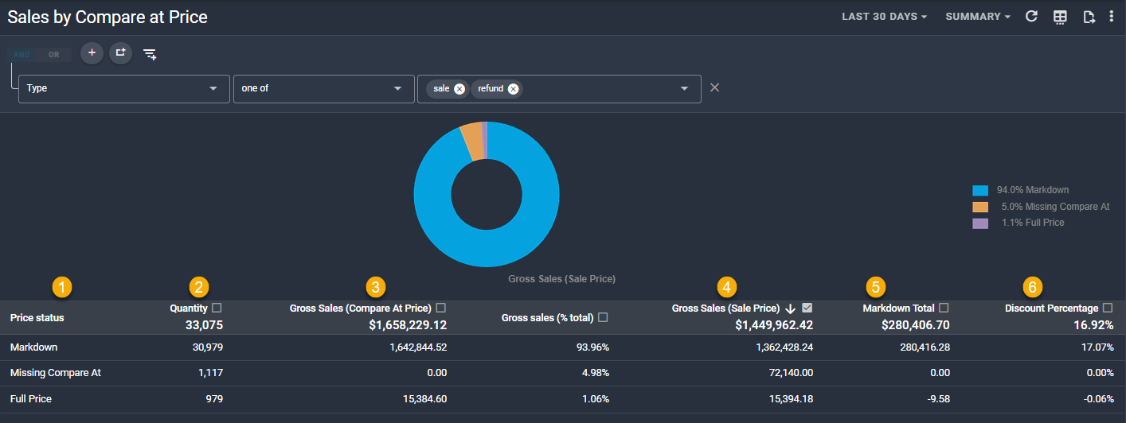
Task: Refresh the report data
Action: point(1031,17)
